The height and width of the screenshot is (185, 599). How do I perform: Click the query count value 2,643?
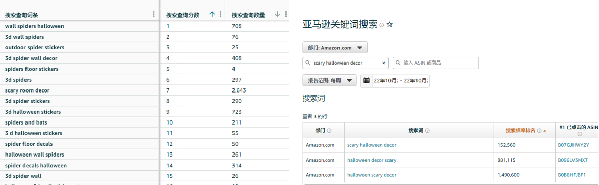tap(239, 90)
